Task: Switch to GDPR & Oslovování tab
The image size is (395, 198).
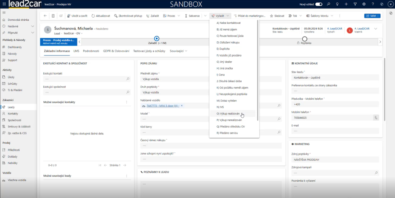Action: (116, 51)
